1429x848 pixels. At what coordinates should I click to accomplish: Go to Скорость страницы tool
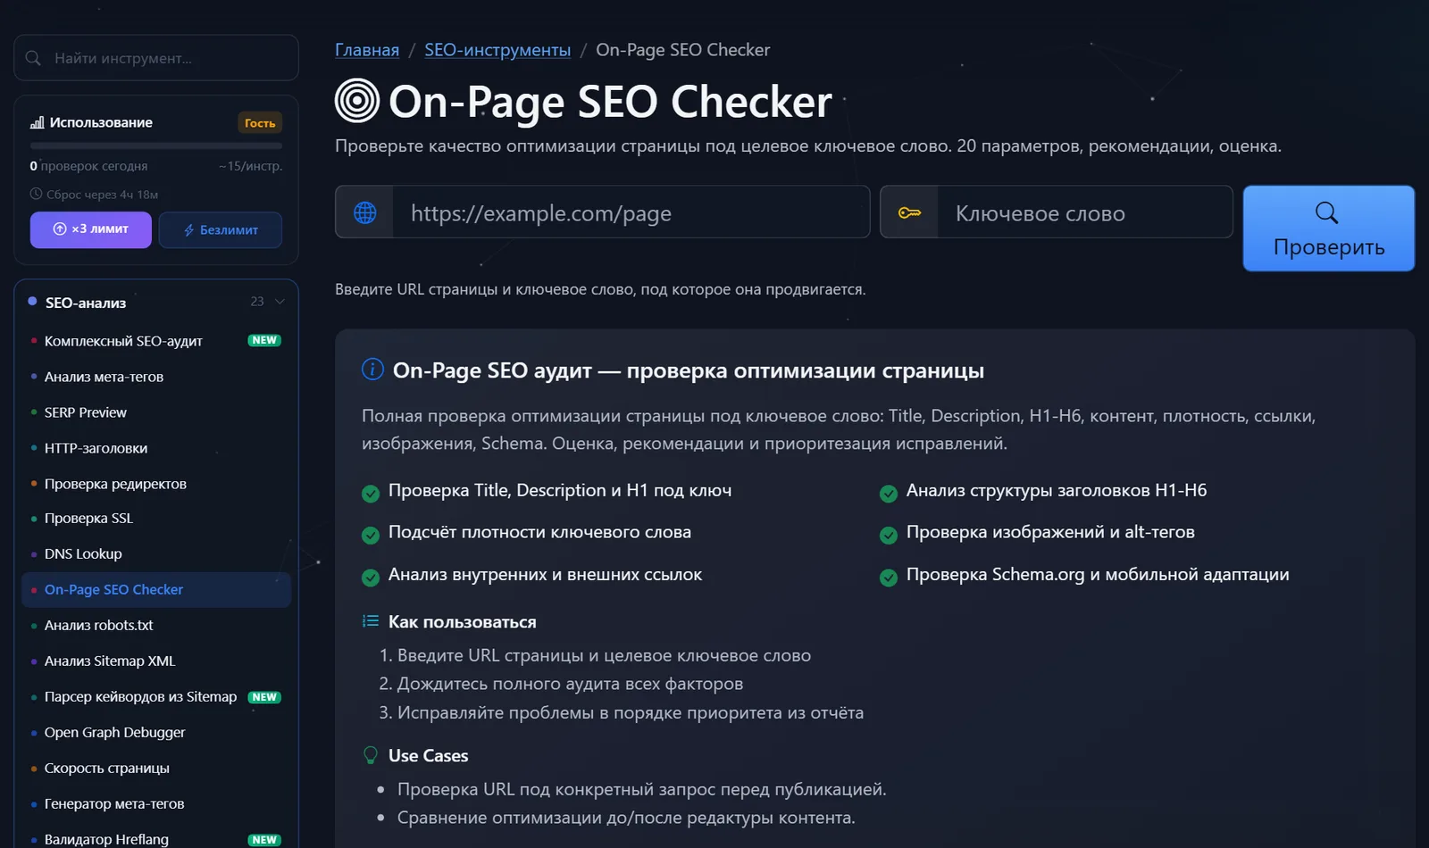click(156, 769)
